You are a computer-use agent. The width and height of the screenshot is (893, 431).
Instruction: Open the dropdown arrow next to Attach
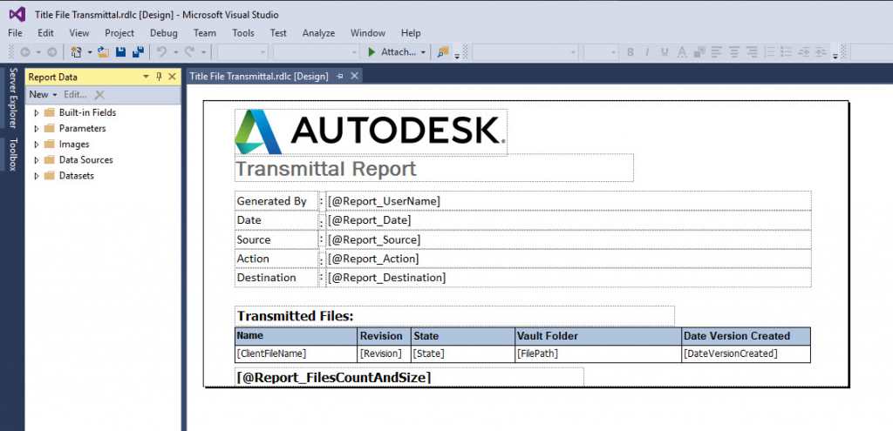pos(423,52)
